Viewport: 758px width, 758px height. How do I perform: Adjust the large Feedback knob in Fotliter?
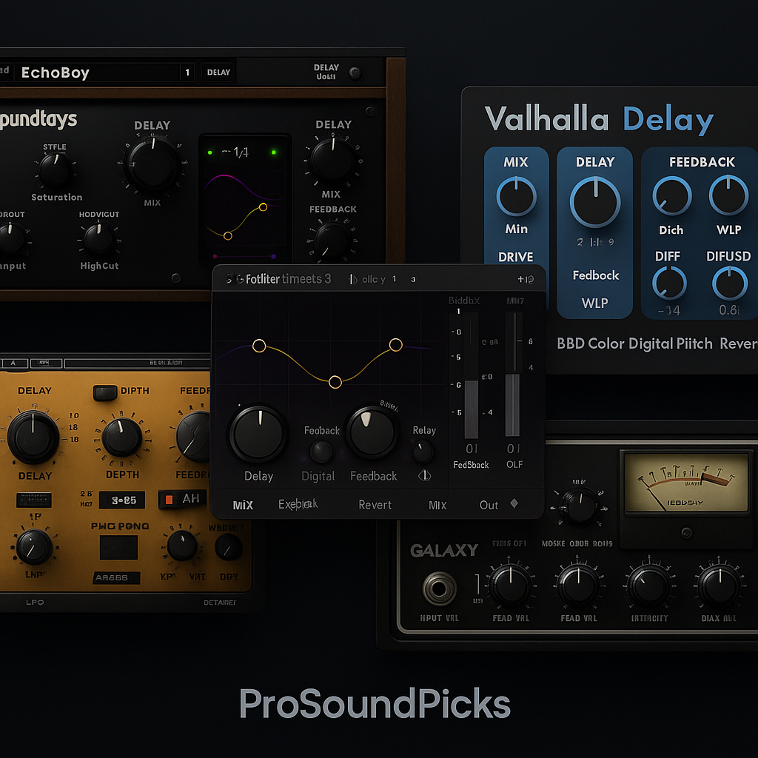pos(372,432)
